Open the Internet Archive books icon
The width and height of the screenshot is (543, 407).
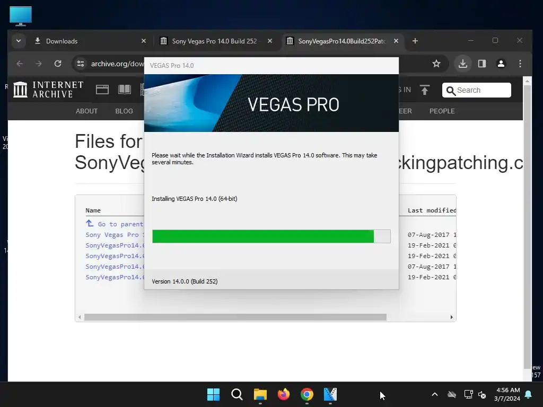click(x=124, y=90)
